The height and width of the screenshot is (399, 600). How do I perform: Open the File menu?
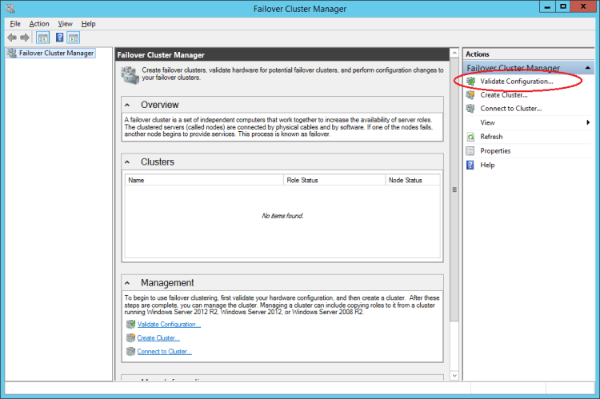click(15, 24)
